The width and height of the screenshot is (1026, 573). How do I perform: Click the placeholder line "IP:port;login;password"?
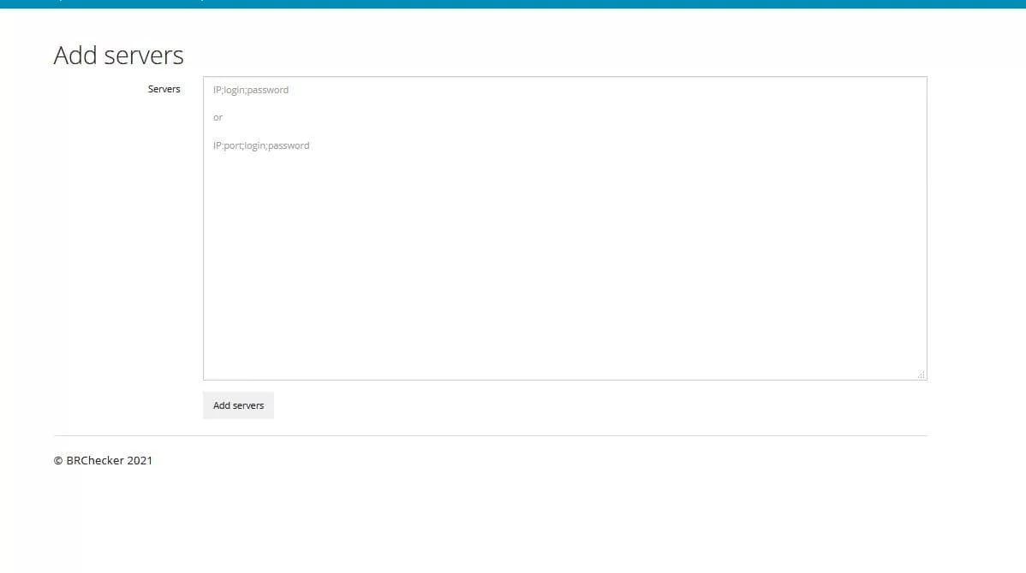tap(261, 145)
